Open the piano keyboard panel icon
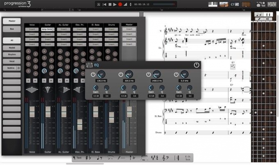This screenshot has width=279, height=165. (x=213, y=4)
